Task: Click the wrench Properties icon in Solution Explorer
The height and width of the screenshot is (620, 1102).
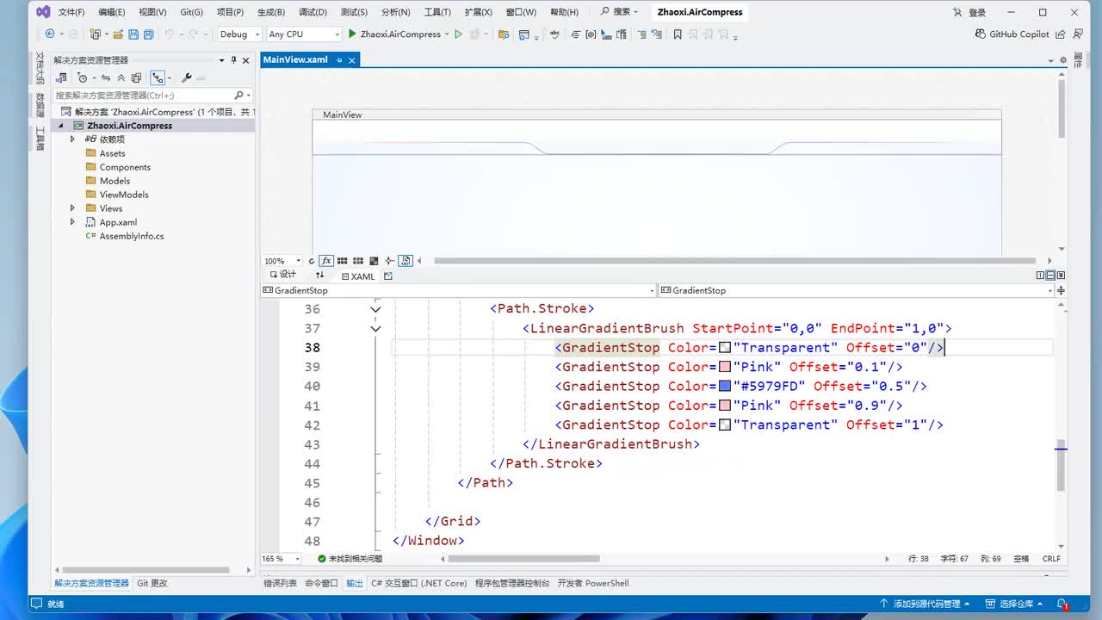Action: tap(186, 78)
